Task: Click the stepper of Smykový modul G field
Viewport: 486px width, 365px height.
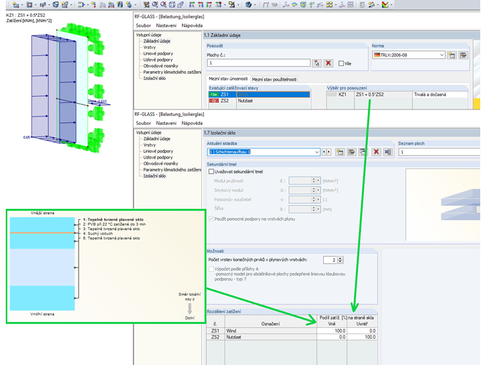Action: pos(314,190)
